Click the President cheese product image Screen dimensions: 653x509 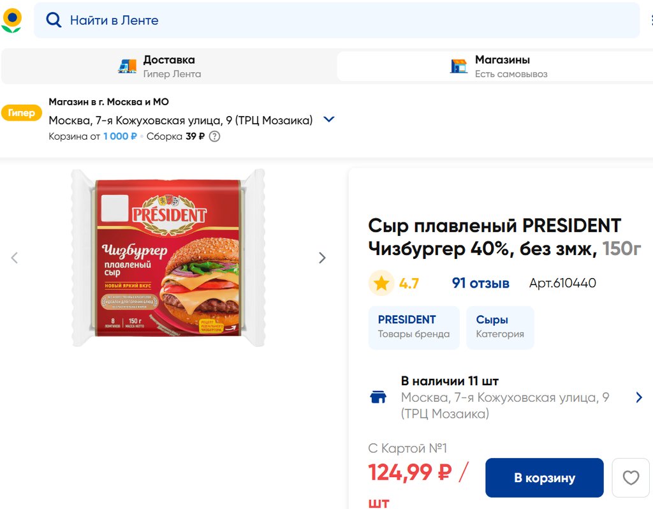coord(168,258)
